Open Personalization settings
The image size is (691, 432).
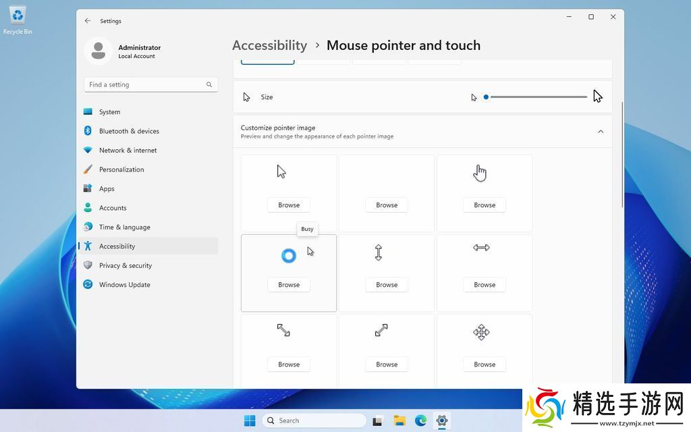pos(121,169)
